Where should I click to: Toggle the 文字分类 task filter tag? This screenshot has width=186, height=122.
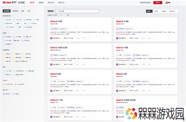click(x=7, y=20)
